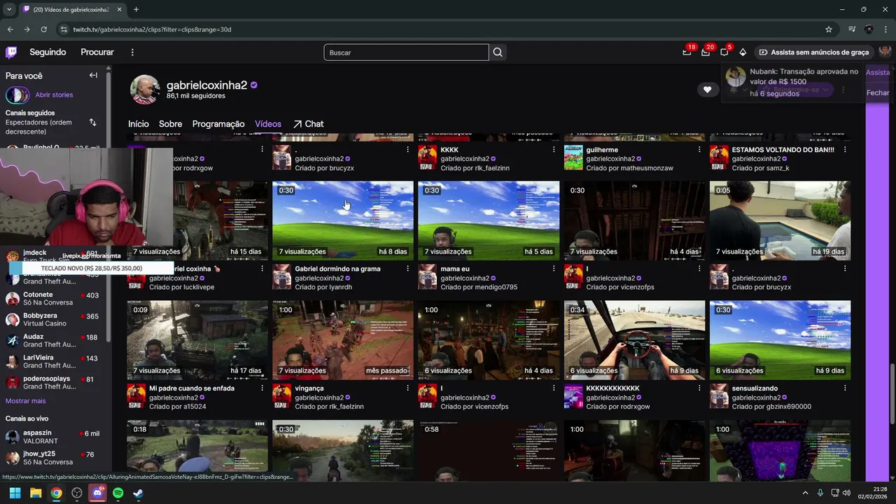Open Windows Start menu
This screenshot has width=896, height=504.
click(15, 493)
